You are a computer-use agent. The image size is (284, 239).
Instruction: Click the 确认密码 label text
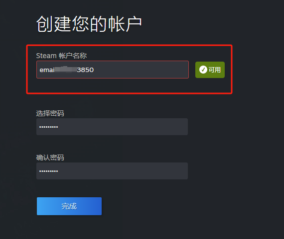50,158
